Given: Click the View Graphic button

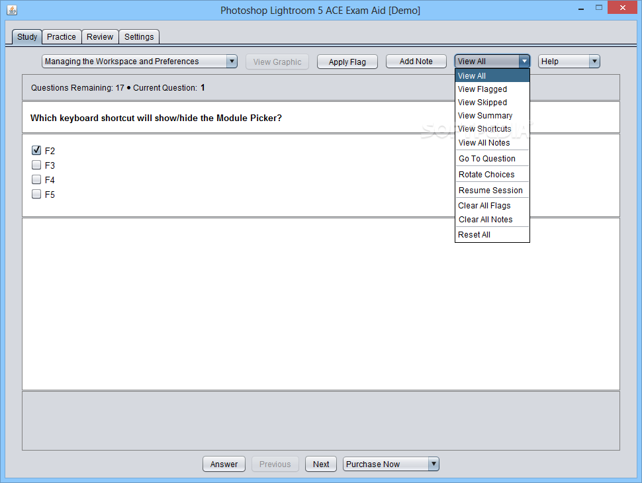Looking at the screenshot, I should click(277, 62).
